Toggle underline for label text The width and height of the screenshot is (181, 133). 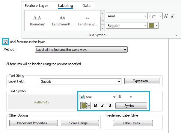tap(110, 106)
